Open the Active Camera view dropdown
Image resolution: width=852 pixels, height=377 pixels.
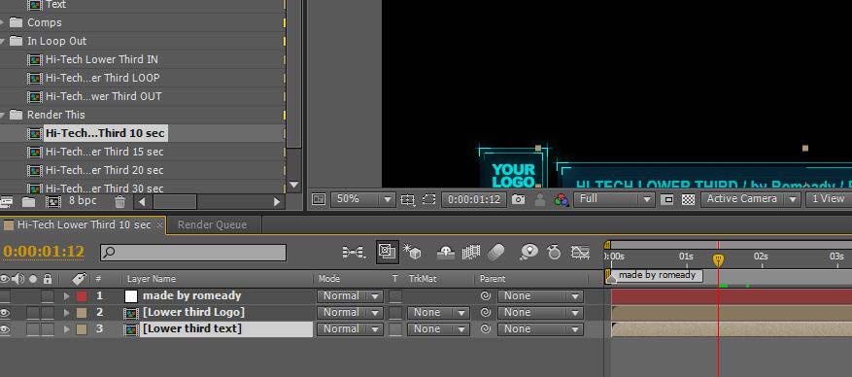tap(750, 199)
